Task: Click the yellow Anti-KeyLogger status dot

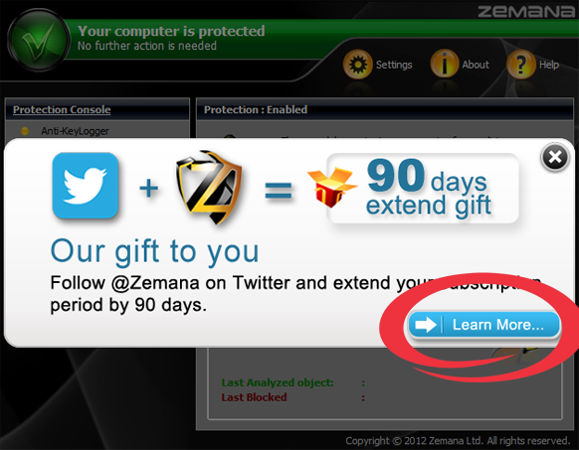Action: pos(25,130)
